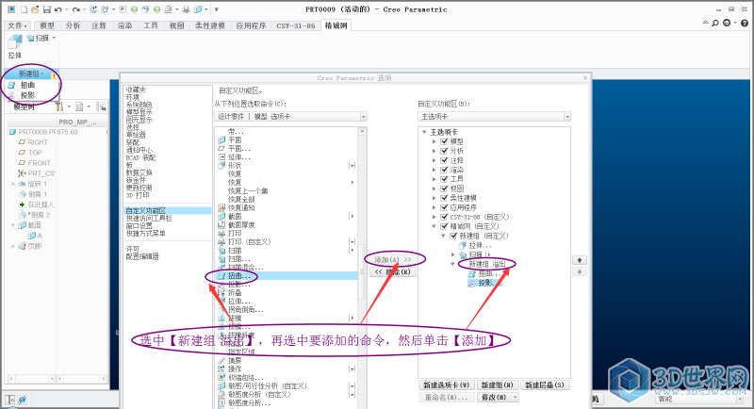The width and height of the screenshot is (754, 409).
Task: Click the Undo arrow icon
Action: click(58, 9)
